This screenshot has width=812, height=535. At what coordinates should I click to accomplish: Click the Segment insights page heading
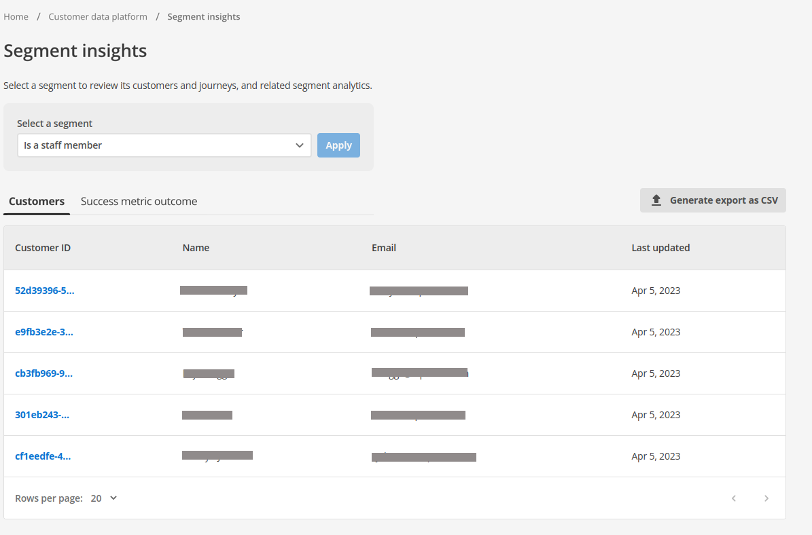tap(75, 51)
